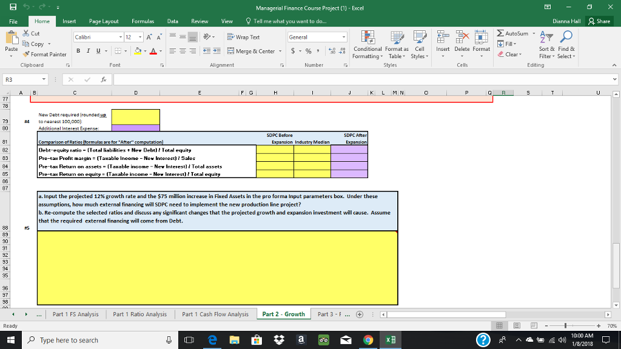Decrease indent in Alignment group

click(x=207, y=51)
